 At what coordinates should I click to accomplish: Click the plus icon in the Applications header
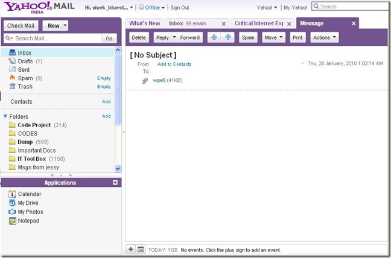coord(115,183)
